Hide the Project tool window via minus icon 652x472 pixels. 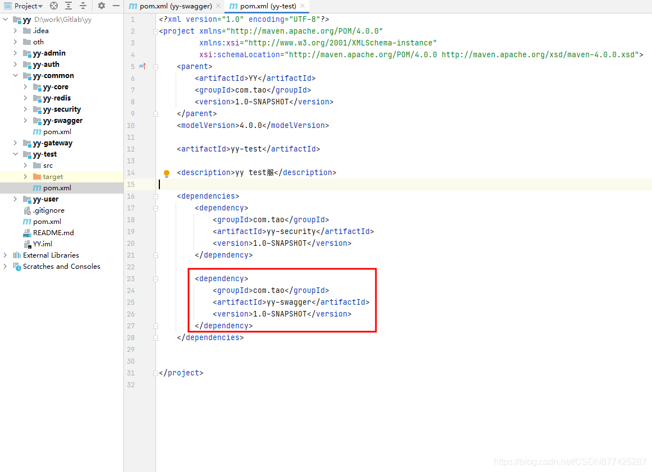[116, 6]
